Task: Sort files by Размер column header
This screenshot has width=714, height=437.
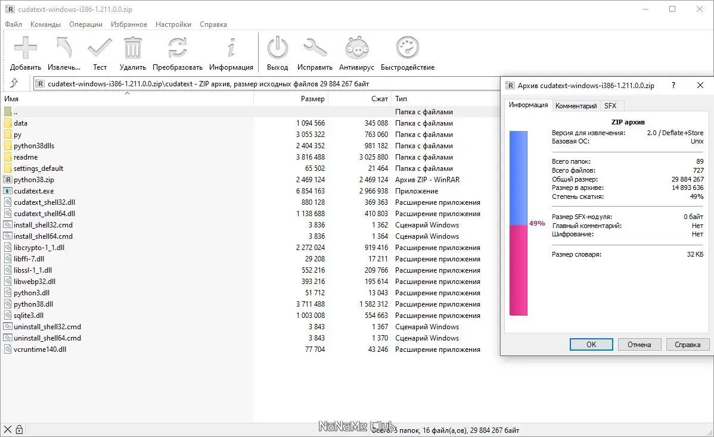Action: [x=290, y=98]
